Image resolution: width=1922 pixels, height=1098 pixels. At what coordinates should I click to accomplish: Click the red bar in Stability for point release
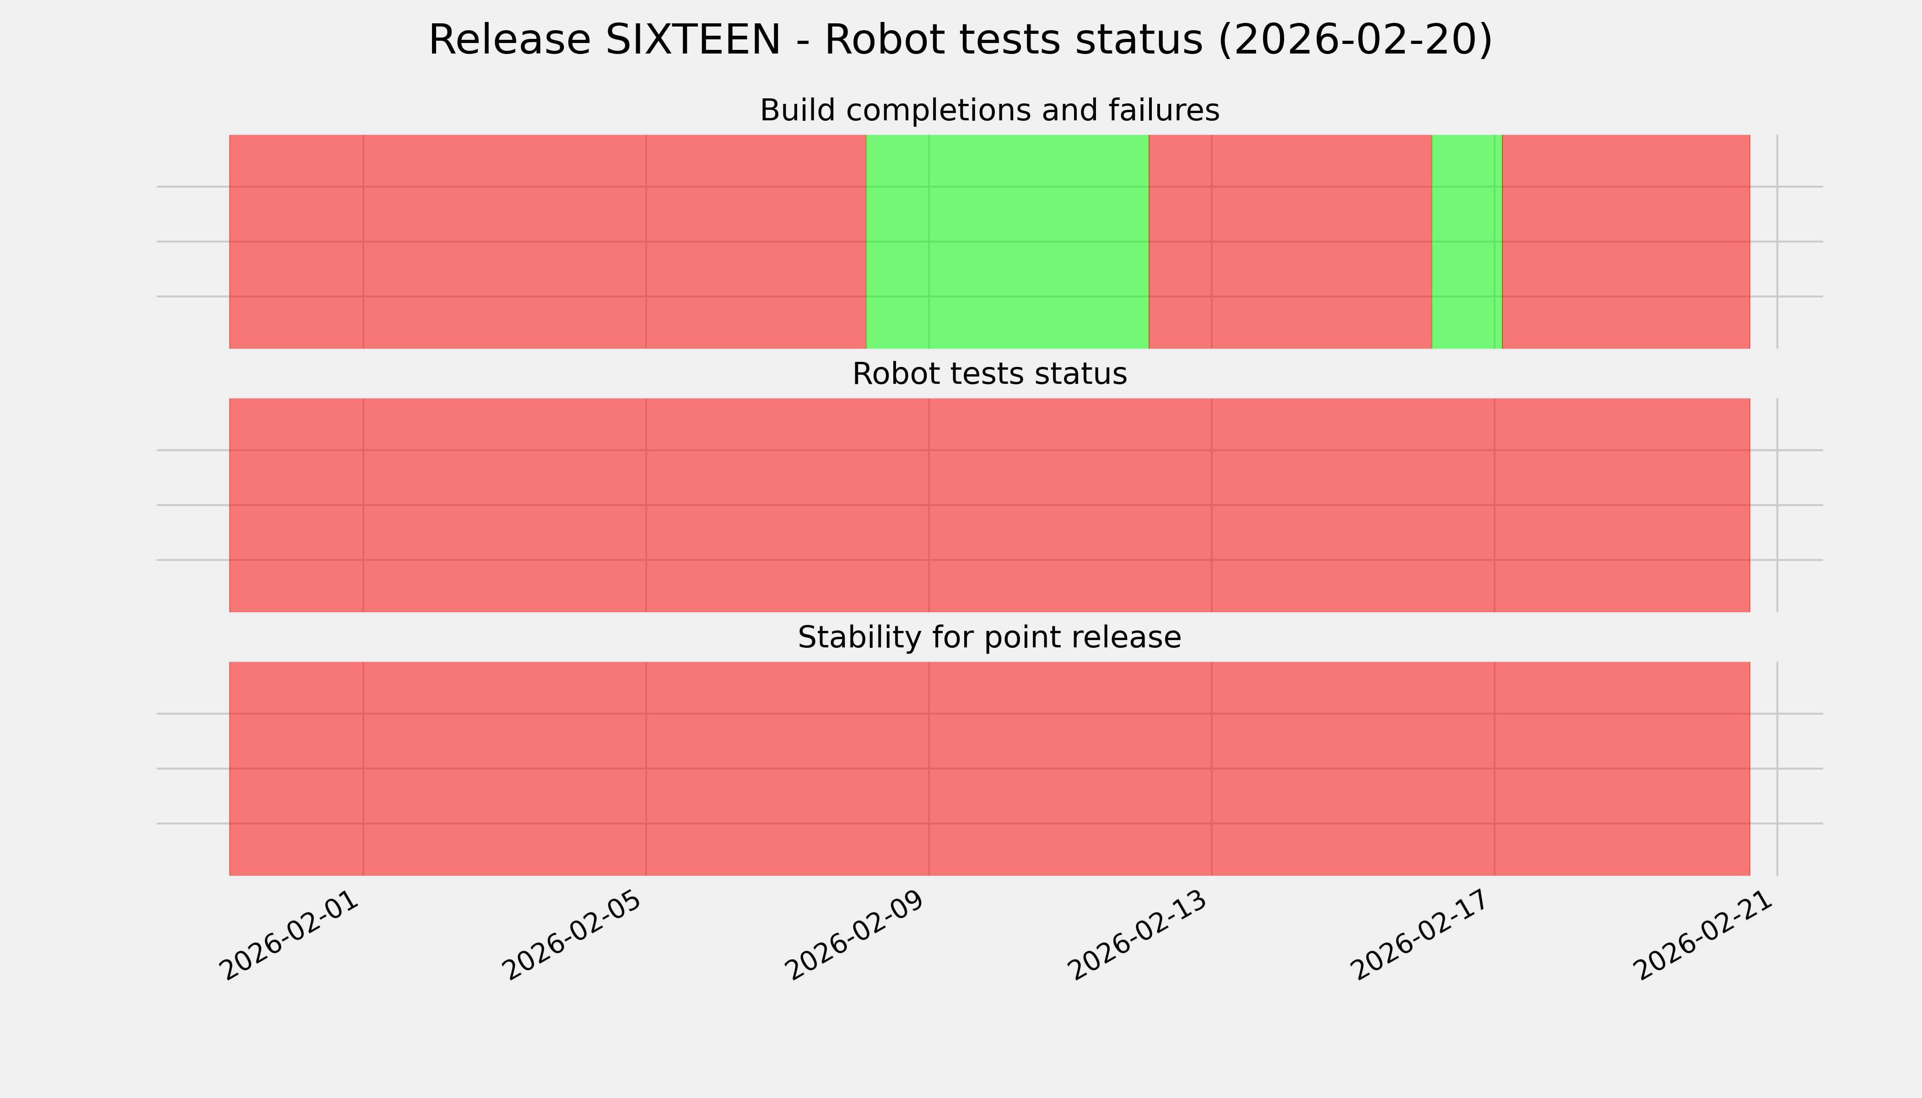coord(989,769)
